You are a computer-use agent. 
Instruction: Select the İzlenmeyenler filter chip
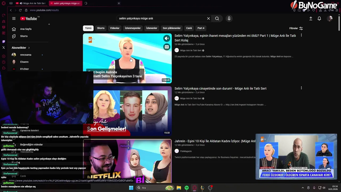(133, 28)
